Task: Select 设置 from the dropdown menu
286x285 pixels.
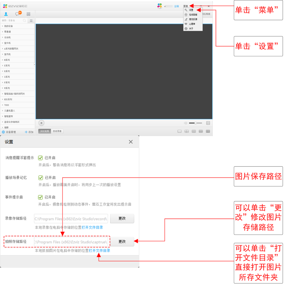Action: (191, 10)
